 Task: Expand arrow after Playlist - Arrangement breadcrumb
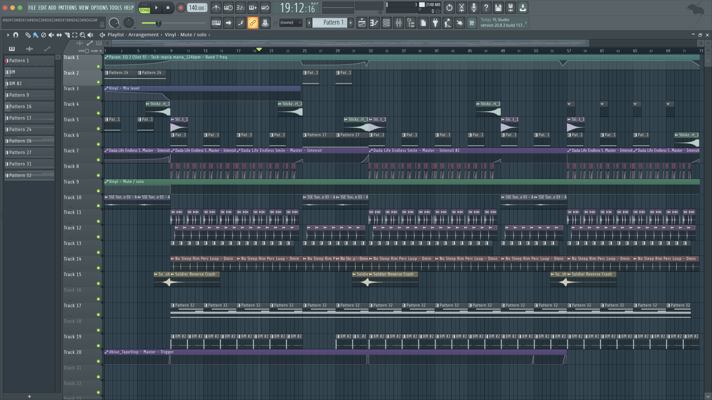[162, 35]
